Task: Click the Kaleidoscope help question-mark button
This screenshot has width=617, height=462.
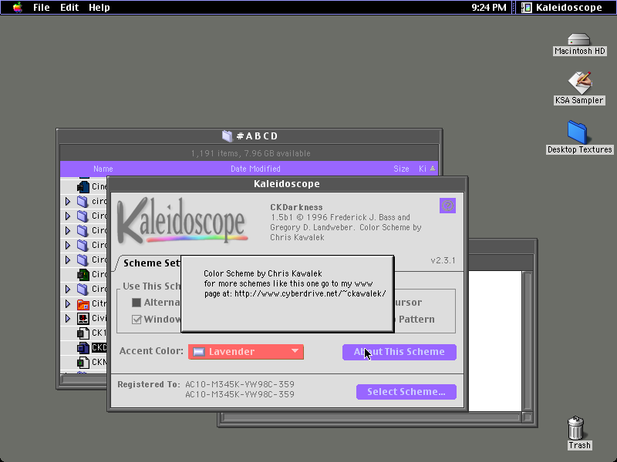Action: (447, 206)
